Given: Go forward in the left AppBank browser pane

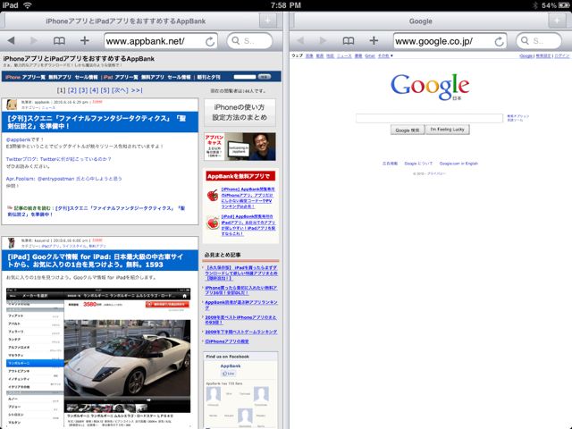Looking at the screenshot, I should [x=34, y=40].
